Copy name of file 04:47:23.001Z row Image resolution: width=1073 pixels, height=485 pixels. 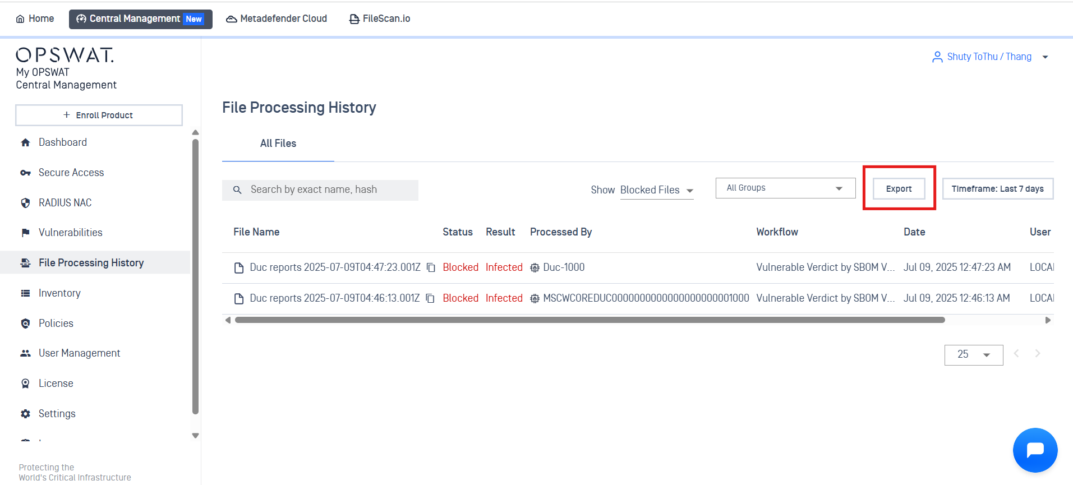tap(431, 268)
